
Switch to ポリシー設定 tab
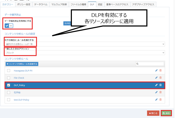[x=24, y=4]
